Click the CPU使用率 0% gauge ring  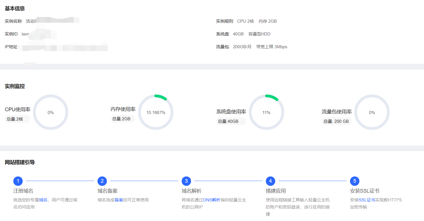(x=50, y=112)
